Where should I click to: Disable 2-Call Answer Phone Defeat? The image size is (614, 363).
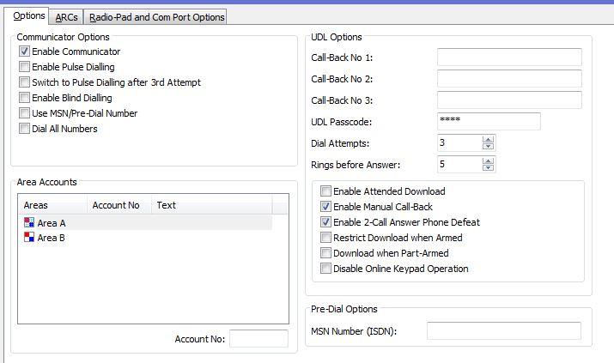[x=325, y=222]
